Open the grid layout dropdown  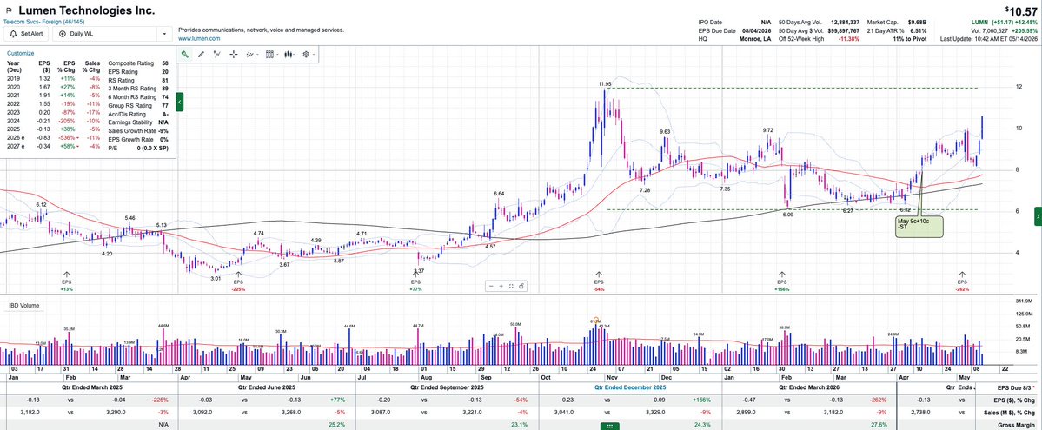[x=270, y=55]
